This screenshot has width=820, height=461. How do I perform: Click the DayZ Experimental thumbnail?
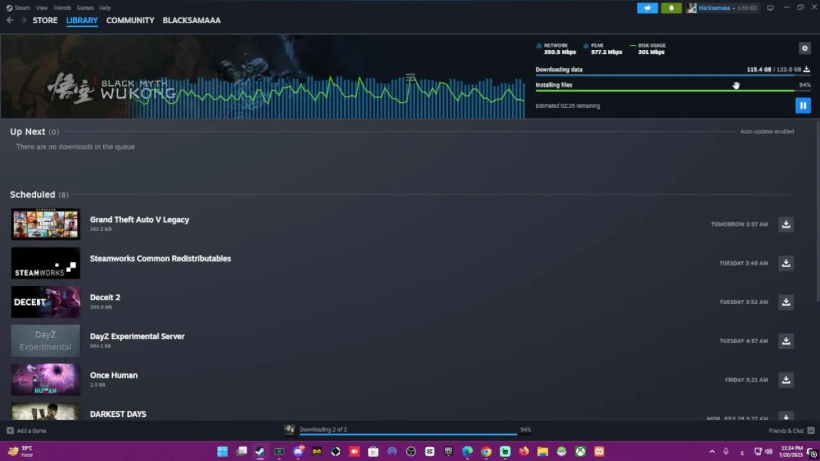pyautogui.click(x=45, y=341)
